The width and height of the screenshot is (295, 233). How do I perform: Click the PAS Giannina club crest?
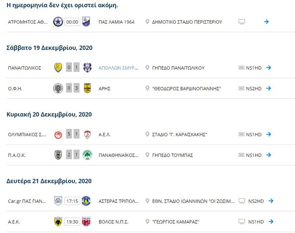(58, 201)
